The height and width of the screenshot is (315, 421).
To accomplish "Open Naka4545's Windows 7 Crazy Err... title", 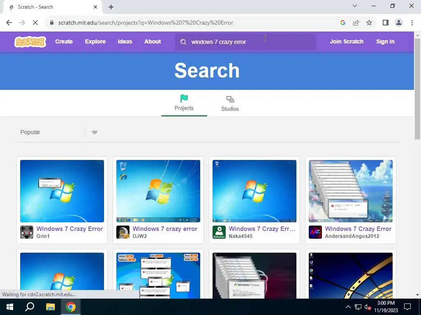I will (262, 229).
